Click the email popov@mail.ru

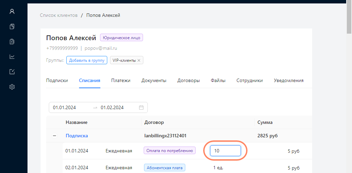(101, 48)
